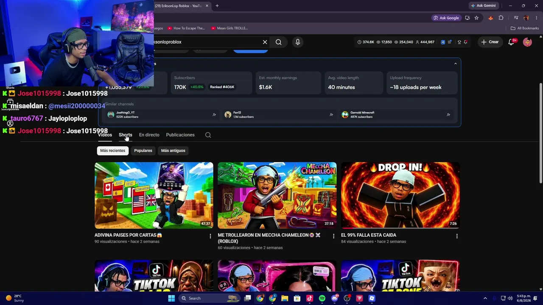Screen dimensions: 543x305
Task: Click the 374.6K stat in the extension bar
Action: pyautogui.click(x=366, y=42)
